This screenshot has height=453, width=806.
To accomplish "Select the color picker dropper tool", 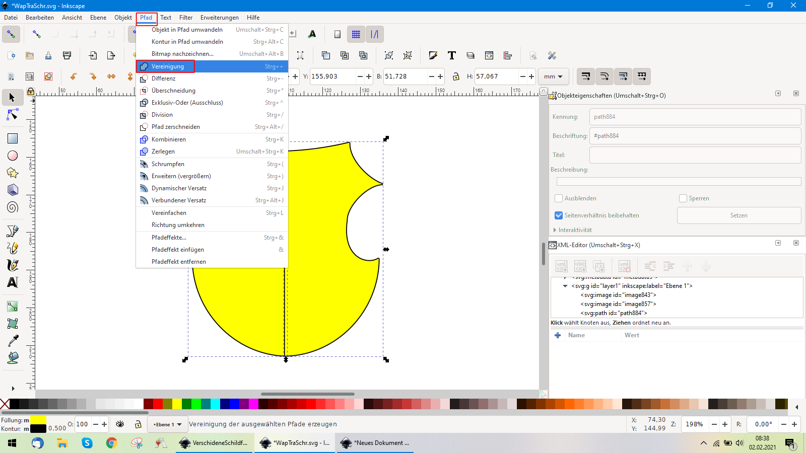I will [13, 341].
